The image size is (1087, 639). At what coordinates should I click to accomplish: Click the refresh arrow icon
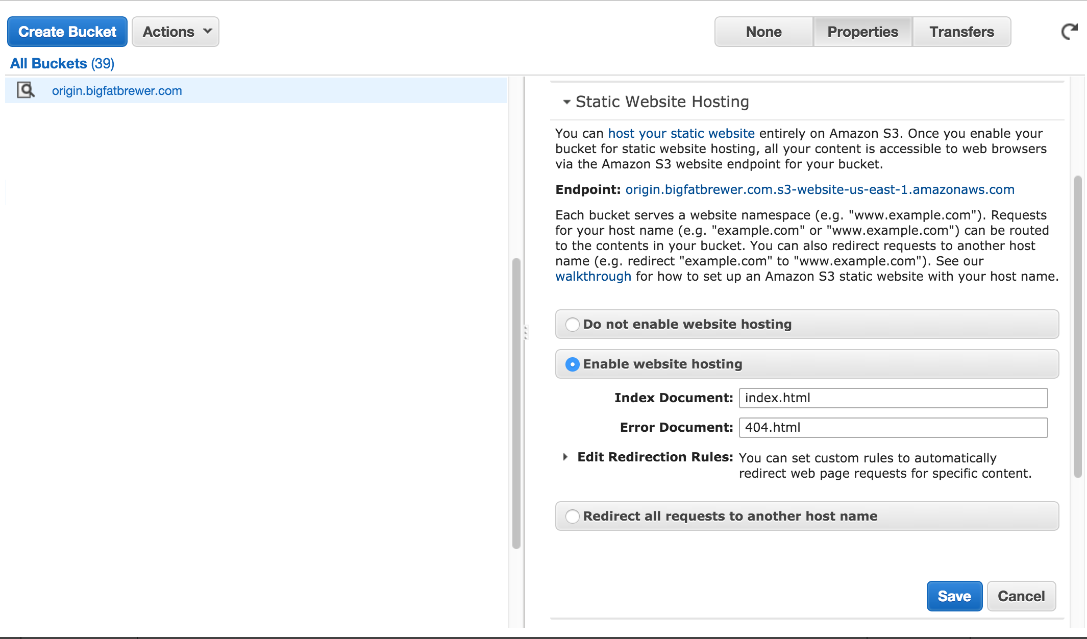pyautogui.click(x=1069, y=32)
